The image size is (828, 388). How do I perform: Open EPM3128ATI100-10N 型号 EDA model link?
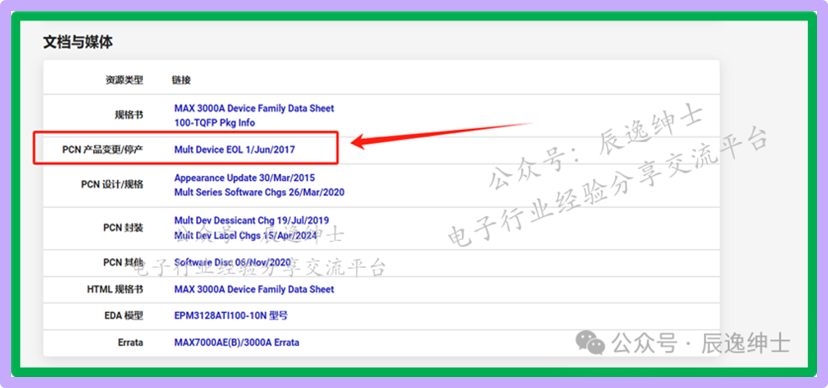tap(231, 315)
